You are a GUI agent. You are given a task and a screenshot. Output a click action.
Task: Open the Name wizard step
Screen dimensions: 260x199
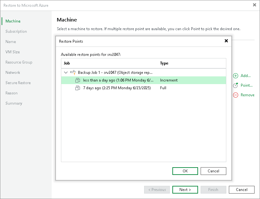tap(11, 42)
